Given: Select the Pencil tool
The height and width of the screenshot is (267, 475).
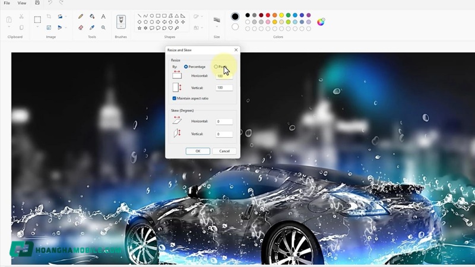Looking at the screenshot, I should (81, 17).
